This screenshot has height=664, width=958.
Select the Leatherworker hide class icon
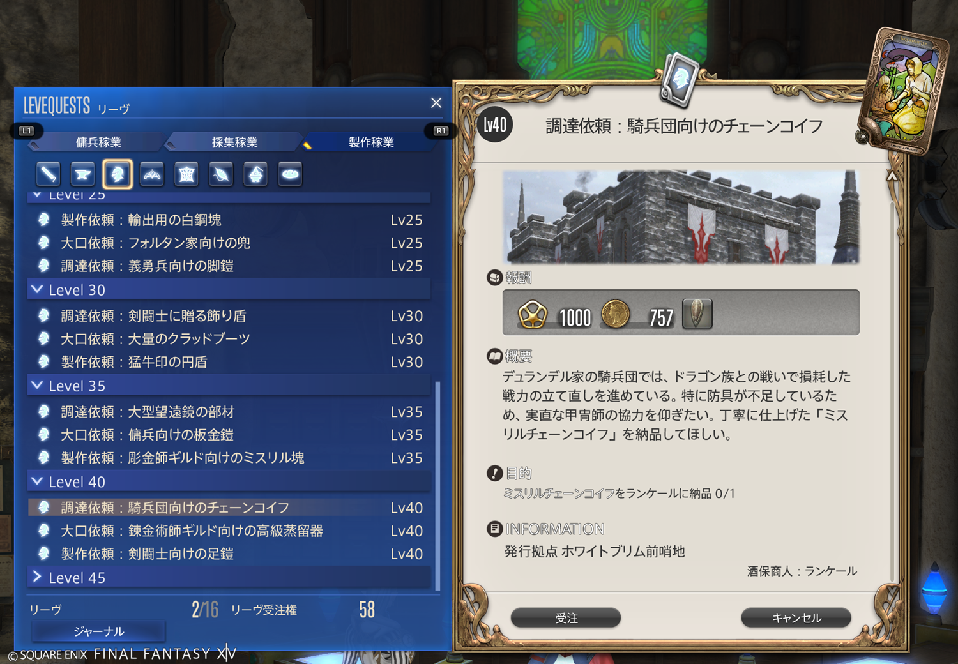point(186,174)
